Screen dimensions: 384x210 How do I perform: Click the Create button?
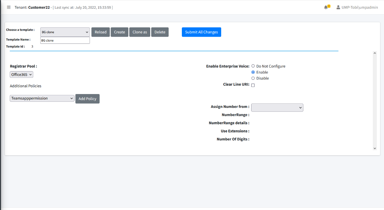pos(119,32)
